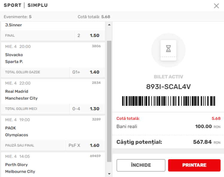
Task: Click the hourglass active ticket icon
Action: click(168, 50)
